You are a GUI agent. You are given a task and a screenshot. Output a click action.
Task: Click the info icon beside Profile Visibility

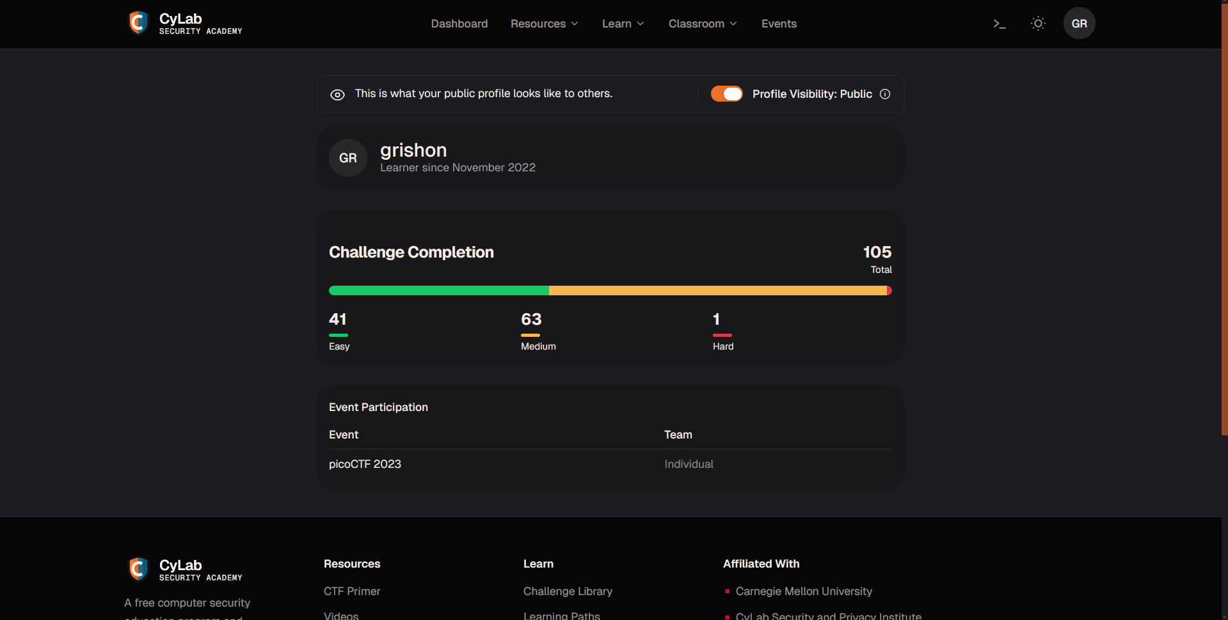tap(885, 94)
